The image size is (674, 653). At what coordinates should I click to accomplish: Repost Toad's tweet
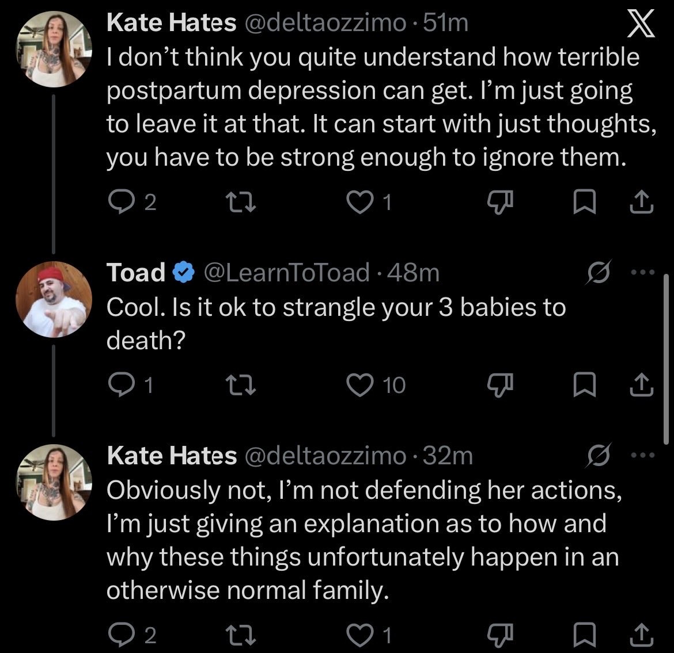click(x=241, y=385)
